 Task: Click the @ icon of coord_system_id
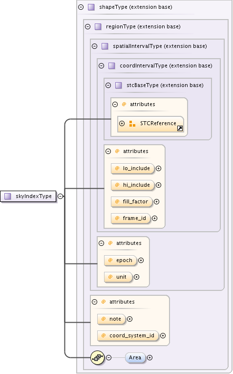pyautogui.click(x=104, y=335)
